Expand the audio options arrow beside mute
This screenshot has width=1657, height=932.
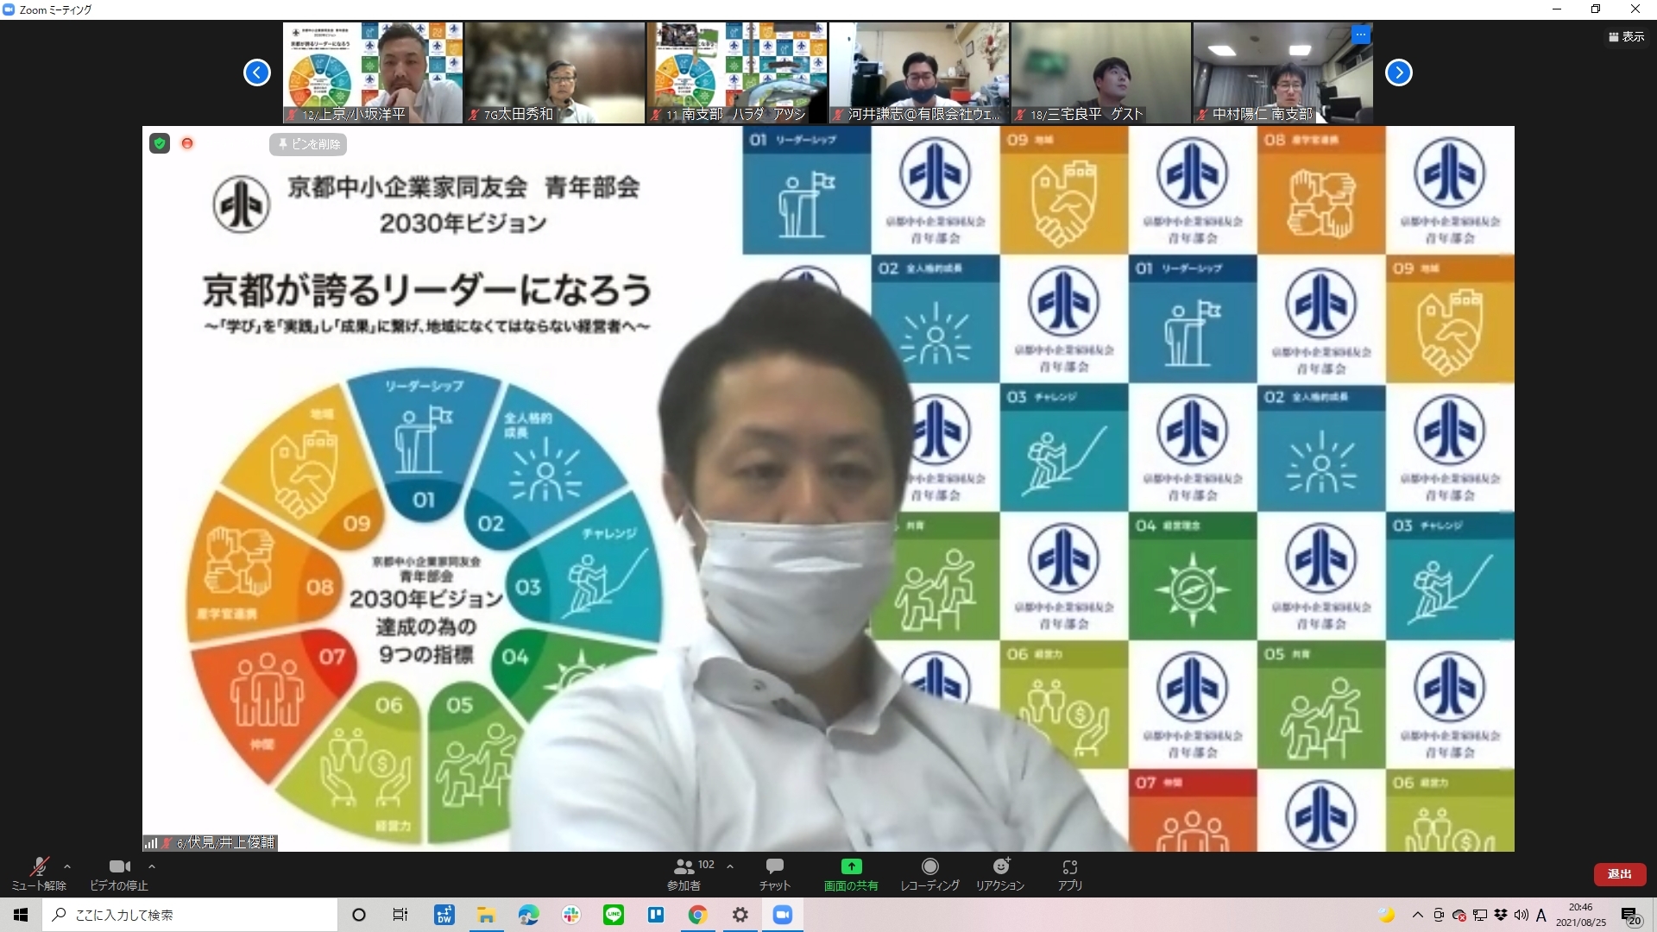(67, 866)
